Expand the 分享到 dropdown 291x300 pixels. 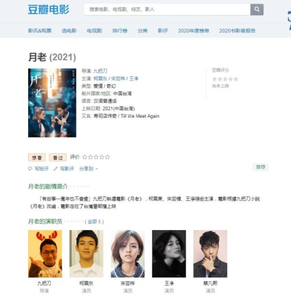[88, 169]
